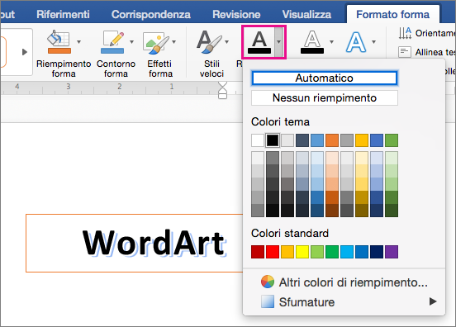This screenshot has height=327, width=456.
Task: Pick the white theme color swatch
Action: coord(258,140)
